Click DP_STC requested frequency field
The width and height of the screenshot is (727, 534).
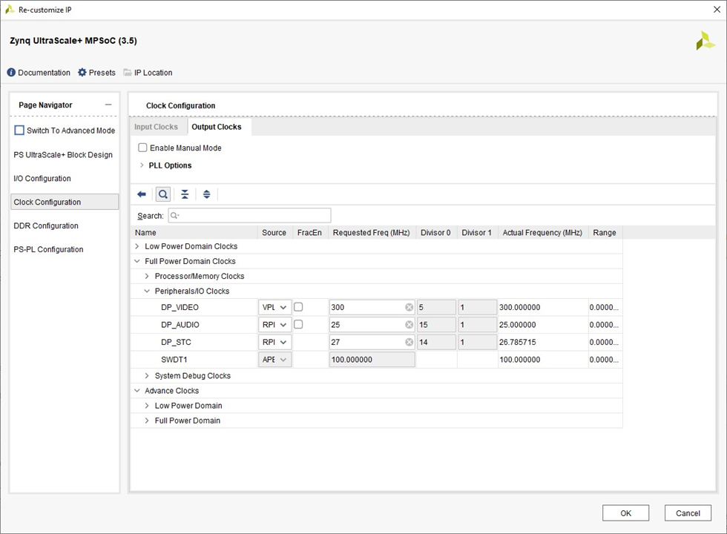point(372,342)
